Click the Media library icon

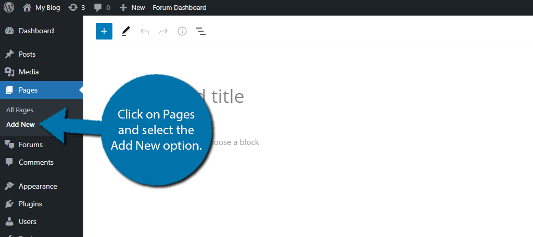point(9,72)
